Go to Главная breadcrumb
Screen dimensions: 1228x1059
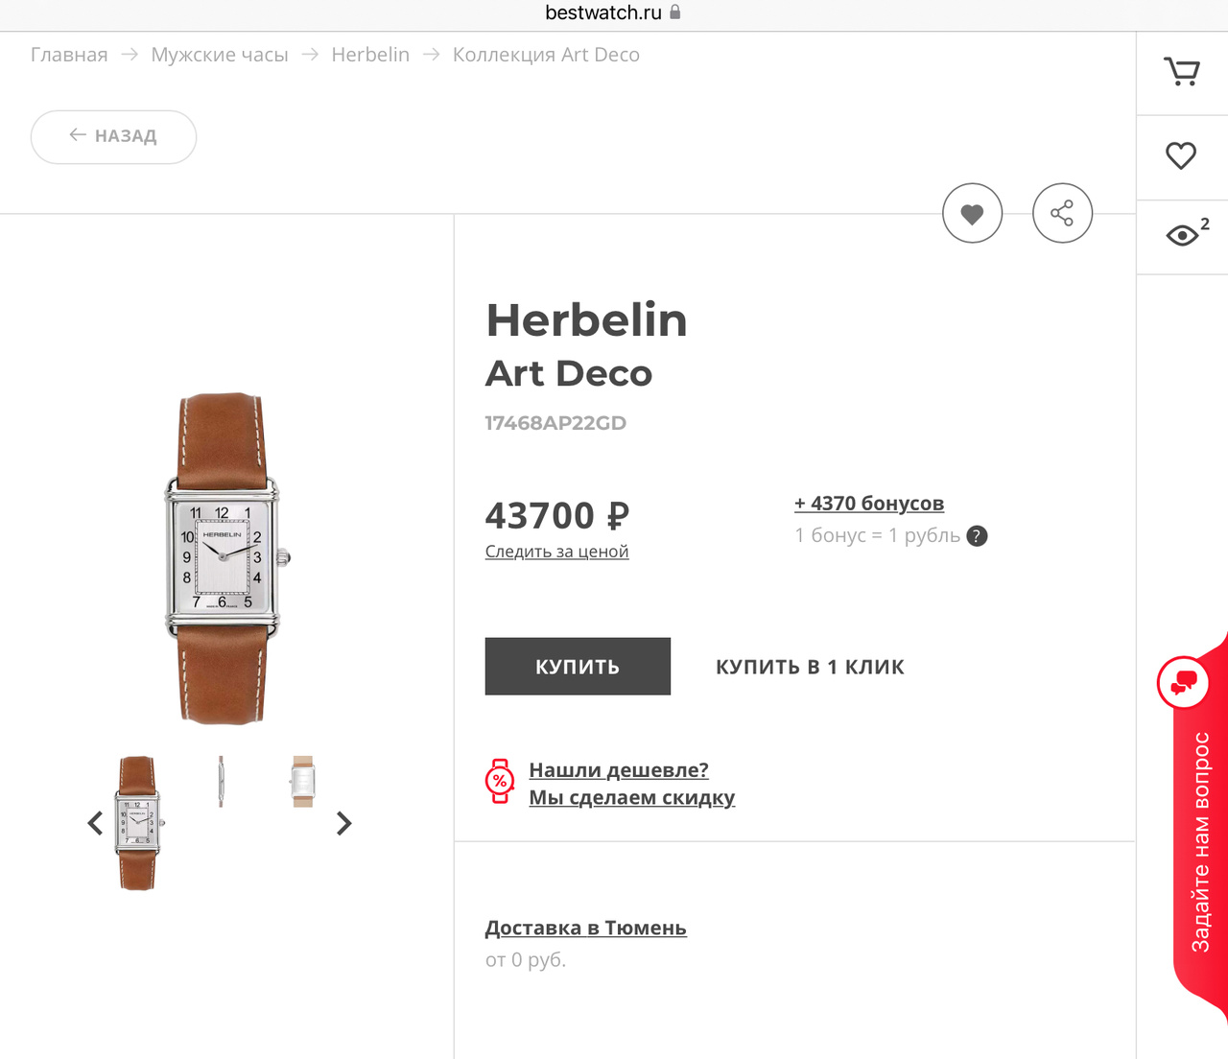coord(69,55)
